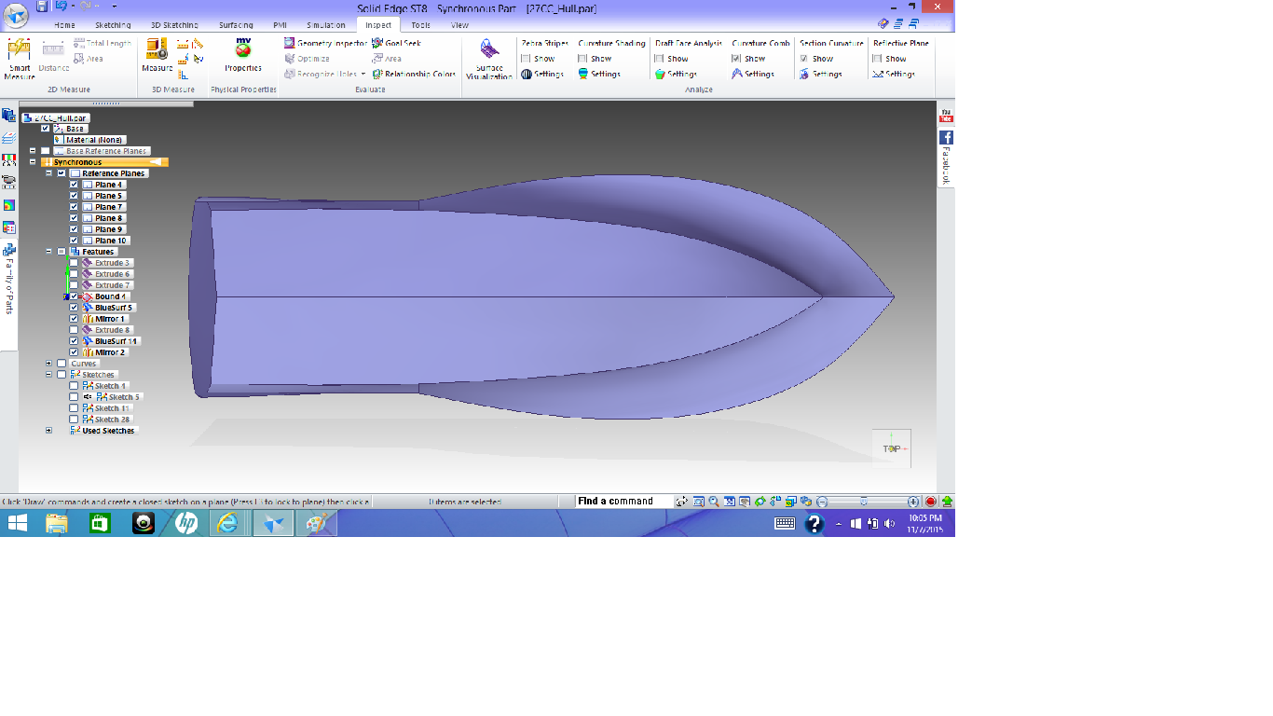Click the Find a command search box
Screen dimensions: 1273x716
[623, 502]
